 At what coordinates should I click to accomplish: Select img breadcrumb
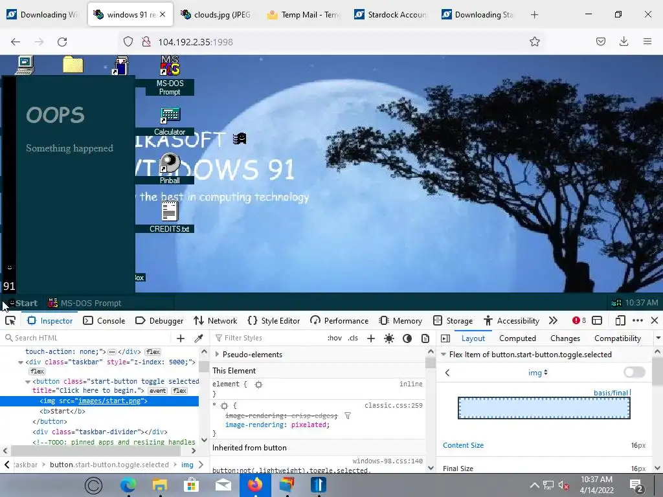coord(187,465)
